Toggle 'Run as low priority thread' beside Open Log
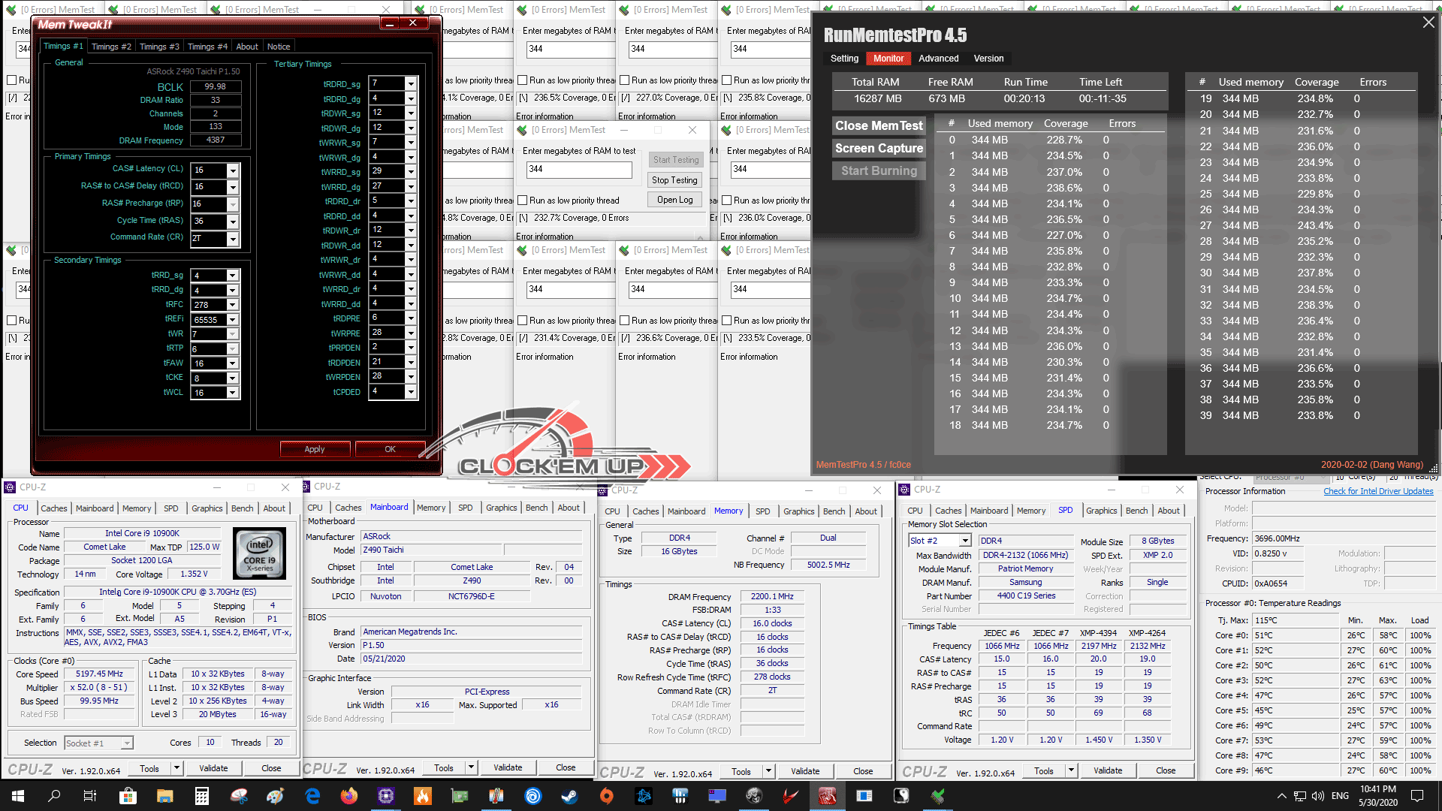 (523, 200)
